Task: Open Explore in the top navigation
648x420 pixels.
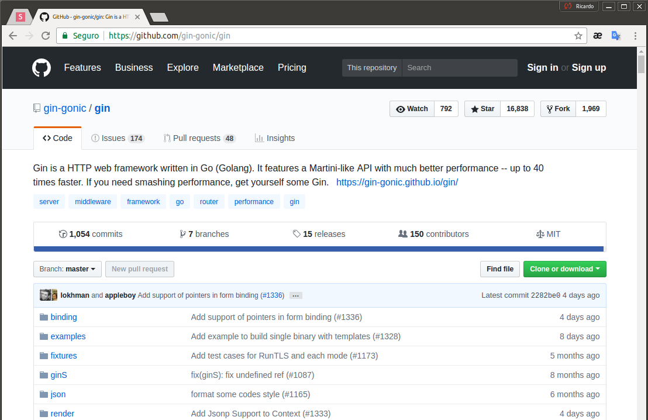Action: [182, 67]
